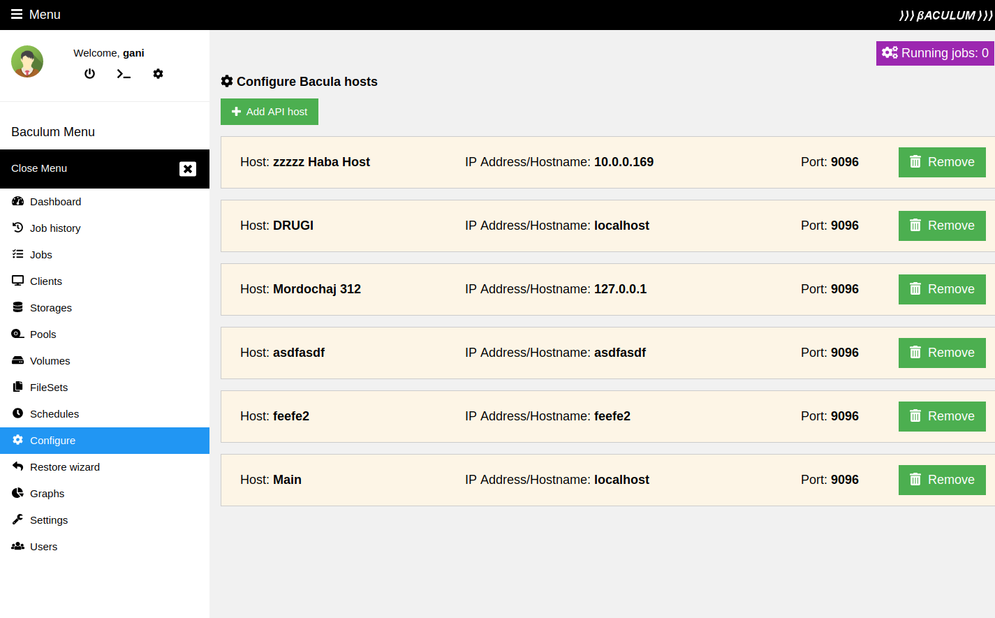
Task: Click host name Main
Action: click(x=287, y=480)
